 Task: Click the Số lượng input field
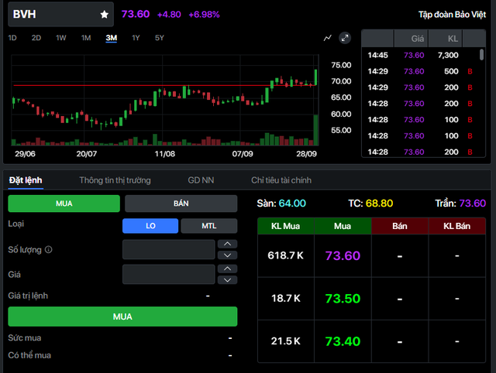[x=169, y=249]
